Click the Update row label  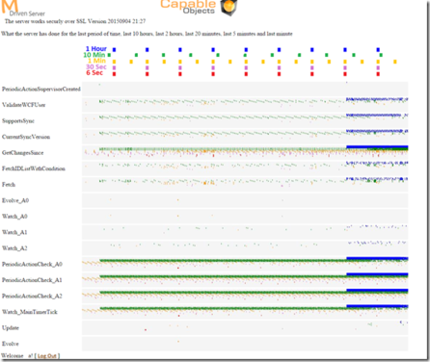pyautogui.click(x=11, y=327)
